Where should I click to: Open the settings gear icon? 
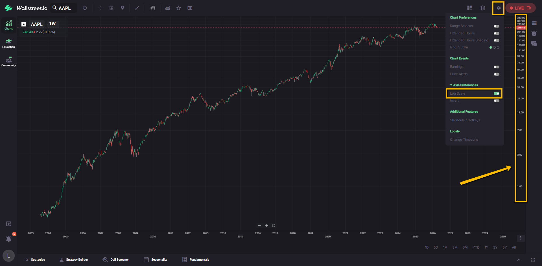tap(499, 8)
